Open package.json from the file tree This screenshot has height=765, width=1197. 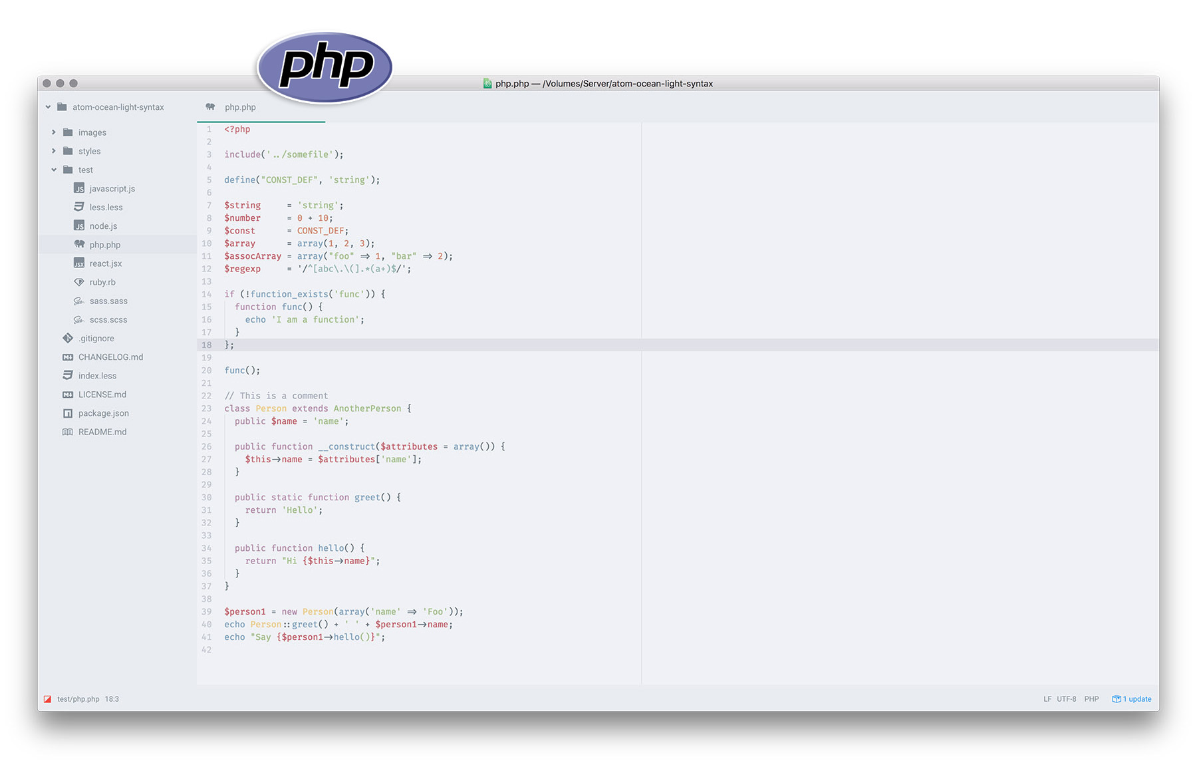pyautogui.click(x=104, y=413)
